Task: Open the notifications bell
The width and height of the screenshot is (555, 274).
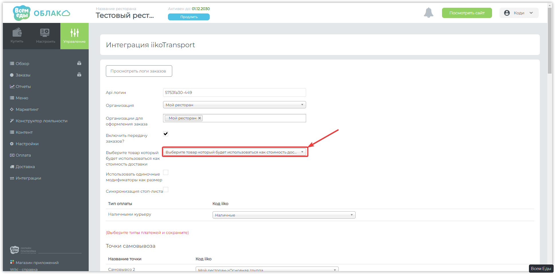Action: (x=429, y=13)
